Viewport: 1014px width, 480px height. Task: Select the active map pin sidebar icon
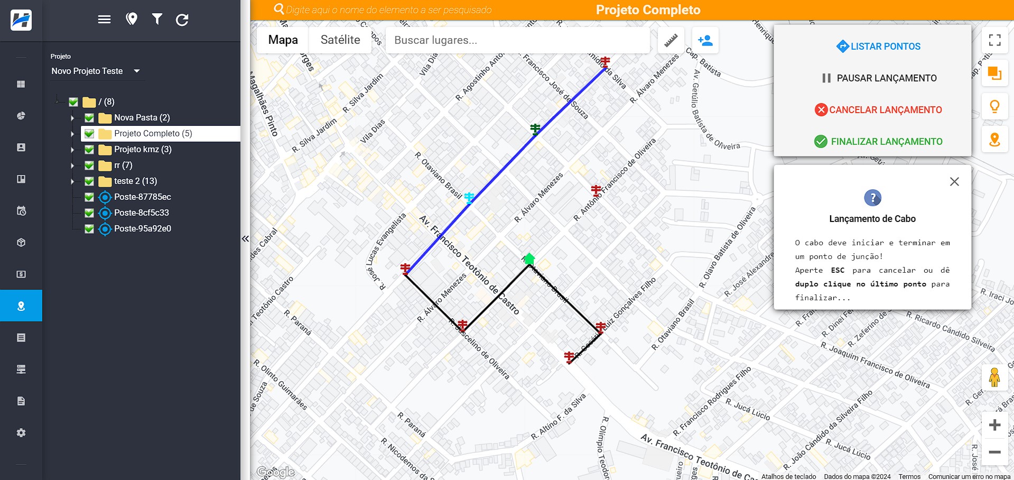tap(21, 306)
